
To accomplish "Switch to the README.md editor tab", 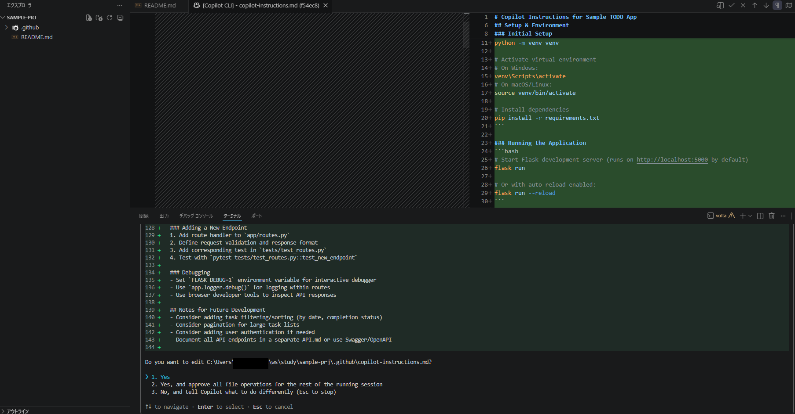I will click(160, 5).
